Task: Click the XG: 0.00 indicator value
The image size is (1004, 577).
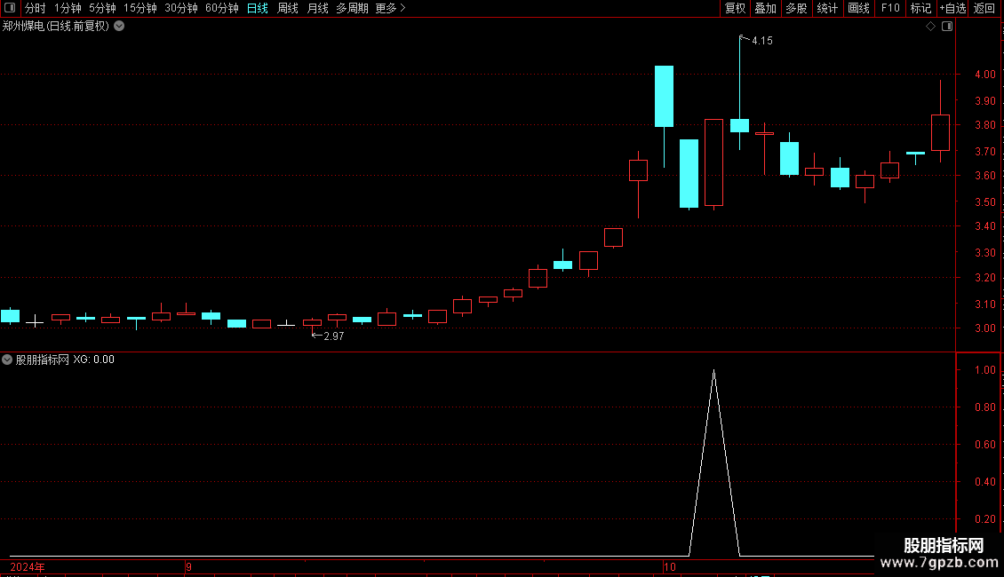Action: (93, 360)
